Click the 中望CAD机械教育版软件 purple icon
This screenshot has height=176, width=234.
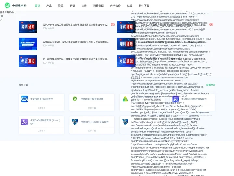click(x=175, y=99)
